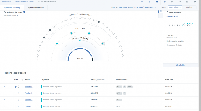
Task: Click RMSE value 3914.008
Action: pyautogui.click(x=94, y=87)
